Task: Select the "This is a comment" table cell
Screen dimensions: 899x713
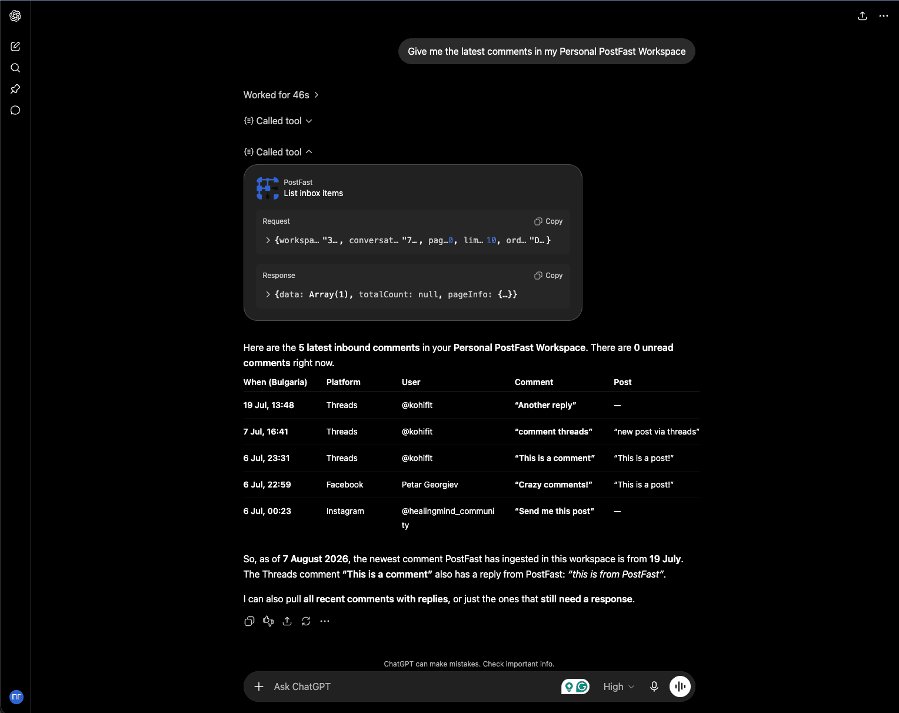Action: (x=555, y=458)
